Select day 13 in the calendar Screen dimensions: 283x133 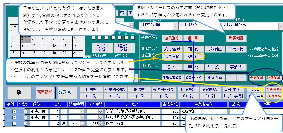click(65, 45)
